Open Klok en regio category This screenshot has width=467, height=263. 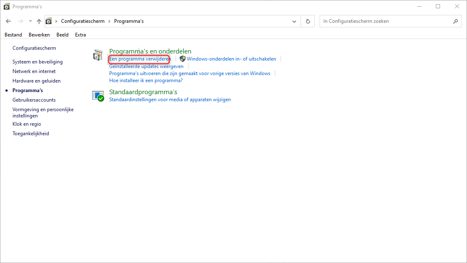(27, 124)
